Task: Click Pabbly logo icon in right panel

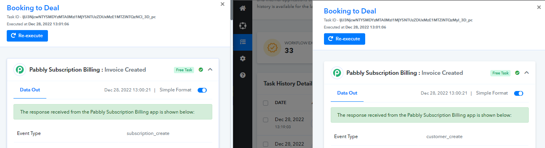Action: point(337,73)
